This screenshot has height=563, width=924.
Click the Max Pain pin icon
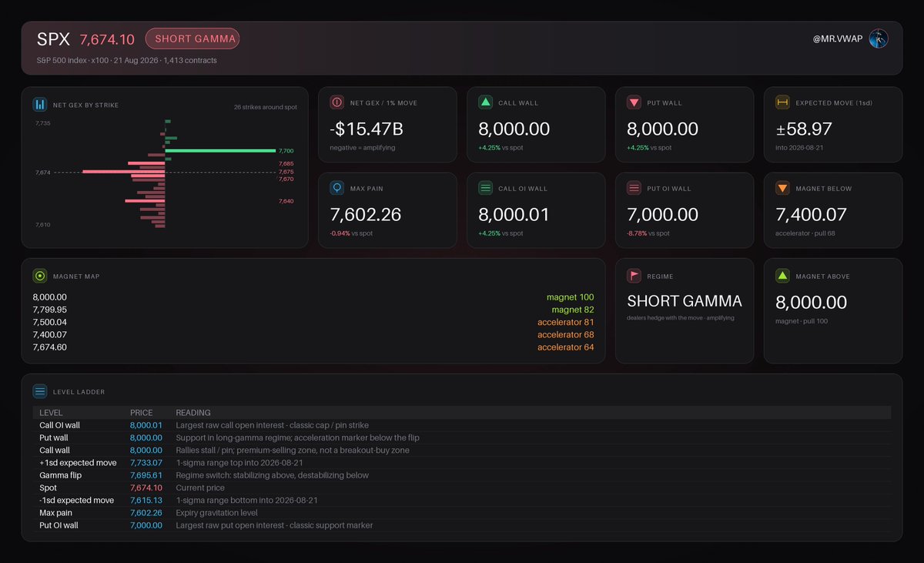(x=336, y=188)
